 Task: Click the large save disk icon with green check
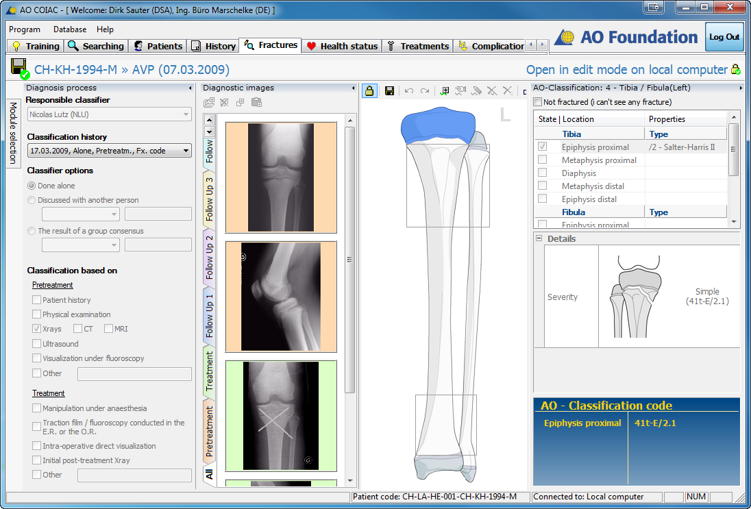pyautogui.click(x=20, y=69)
